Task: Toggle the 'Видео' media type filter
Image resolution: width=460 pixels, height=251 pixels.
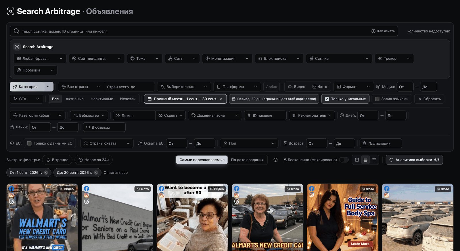Action: click(297, 87)
